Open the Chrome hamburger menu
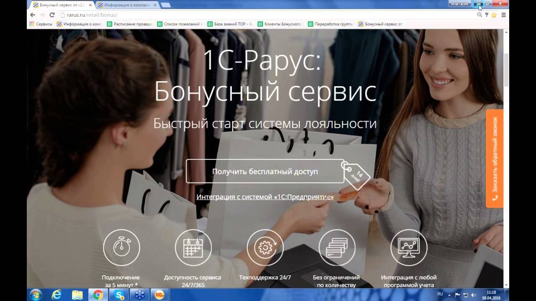 (x=504, y=15)
